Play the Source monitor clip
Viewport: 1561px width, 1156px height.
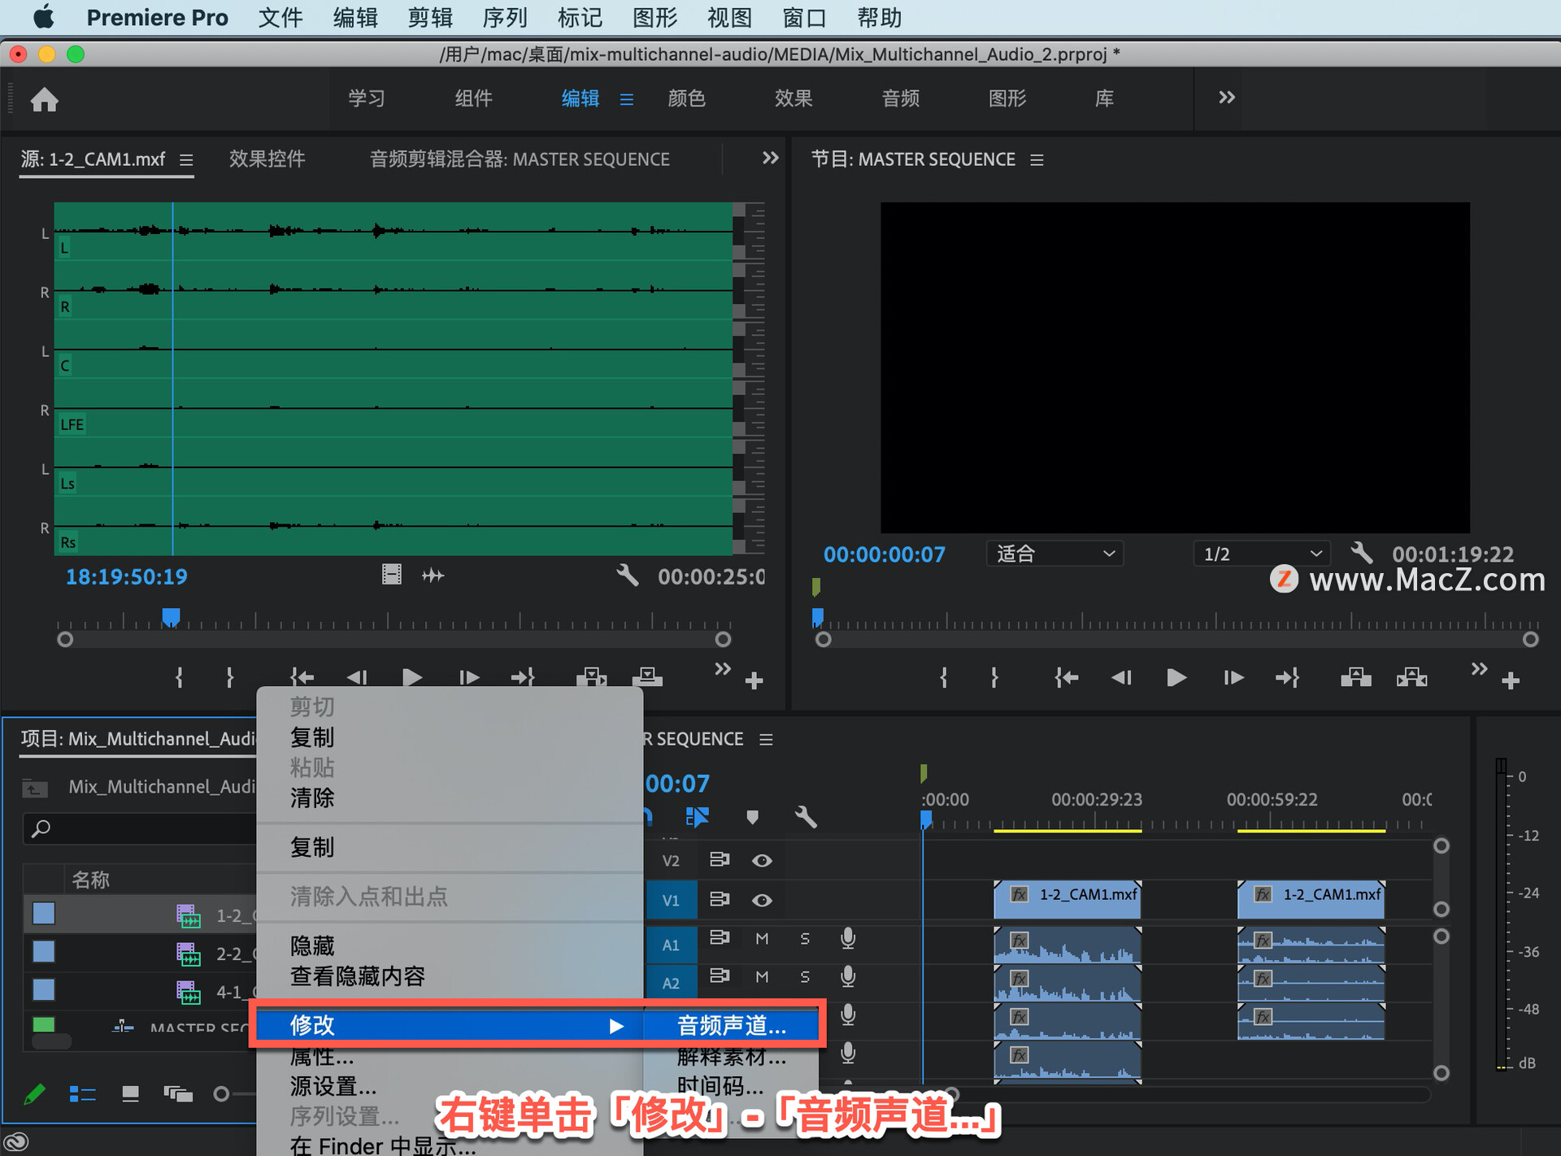point(412,677)
